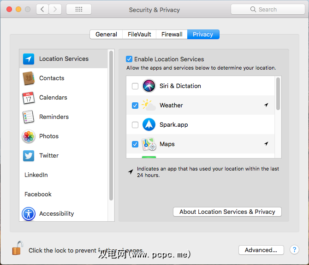The width and height of the screenshot is (309, 265).
Task: Click the Maps app icon
Action: [149, 144]
